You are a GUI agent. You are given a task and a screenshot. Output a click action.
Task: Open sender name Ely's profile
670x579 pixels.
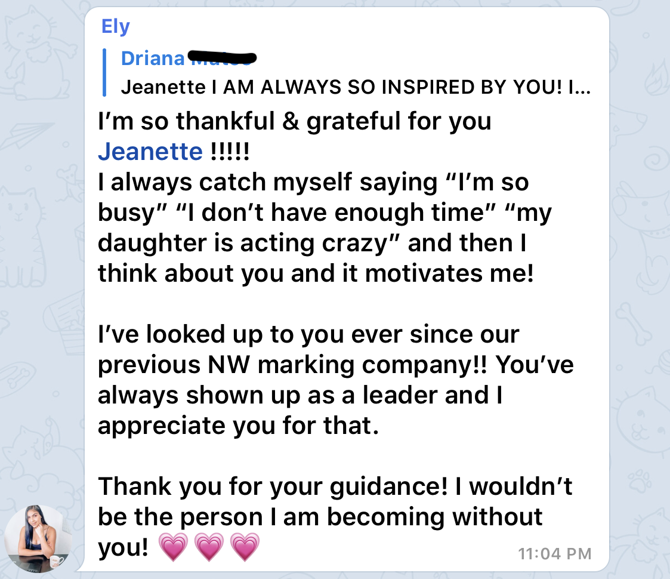(x=115, y=27)
